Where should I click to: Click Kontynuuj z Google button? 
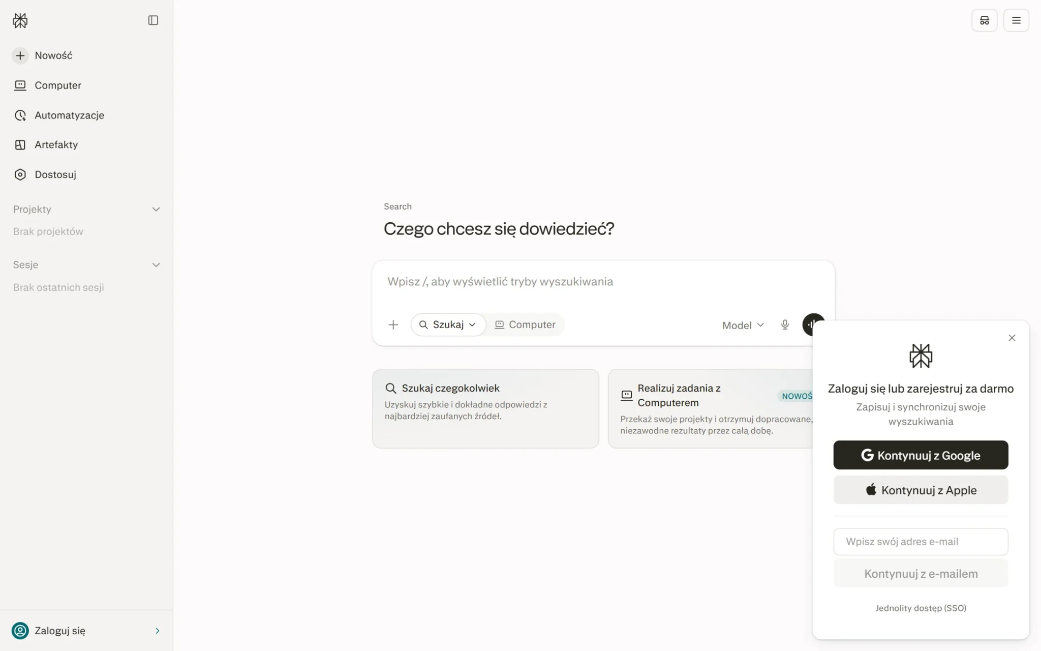click(921, 455)
